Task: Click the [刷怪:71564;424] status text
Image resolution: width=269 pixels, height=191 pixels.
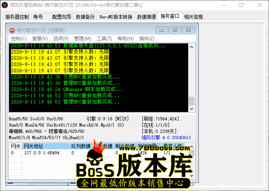Action: (160, 119)
